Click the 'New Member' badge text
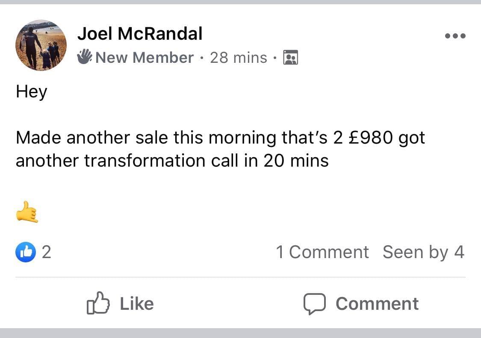Viewport: 481px width, 338px height. tap(145, 58)
